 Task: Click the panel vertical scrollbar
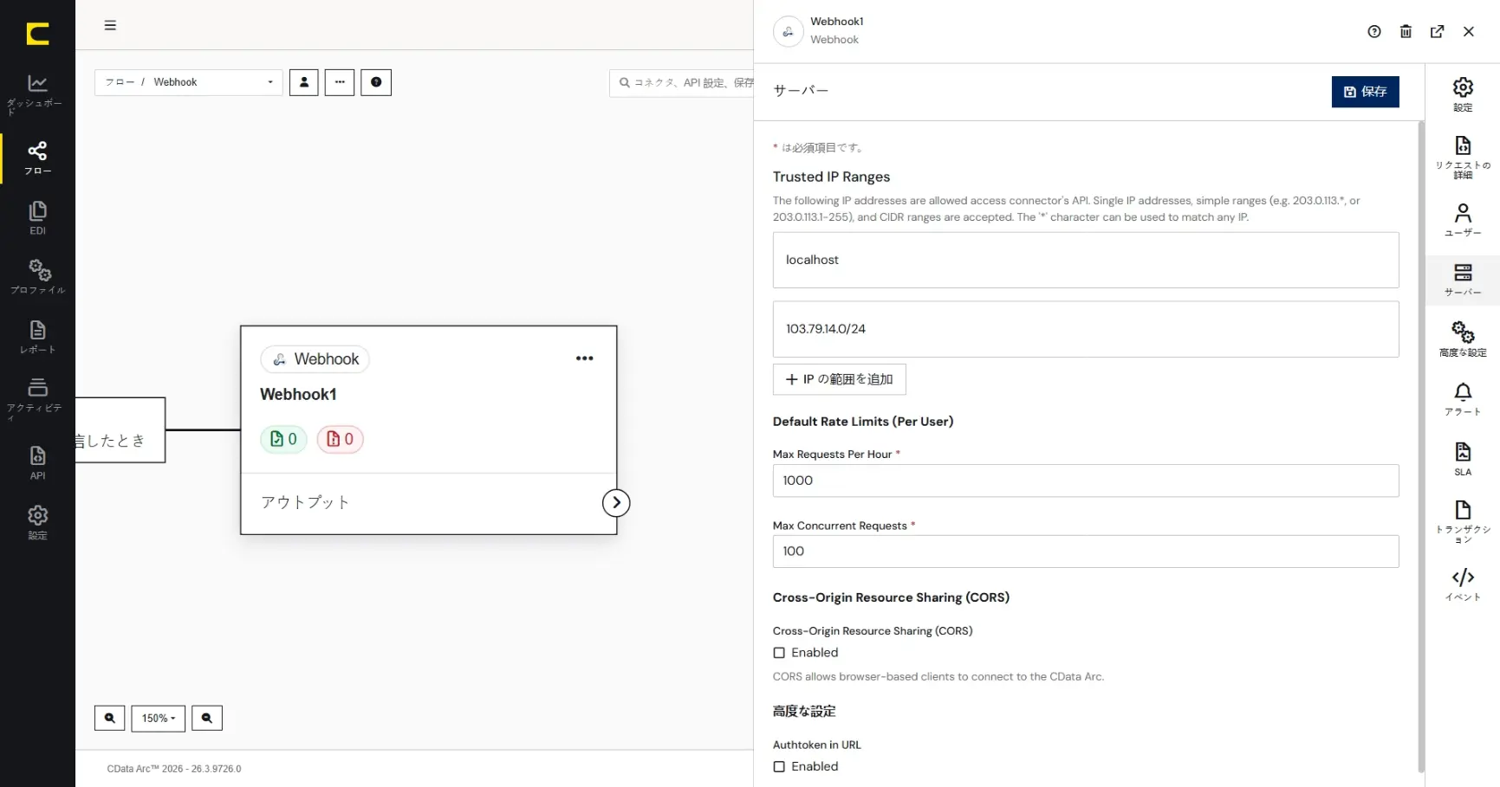point(1420,446)
